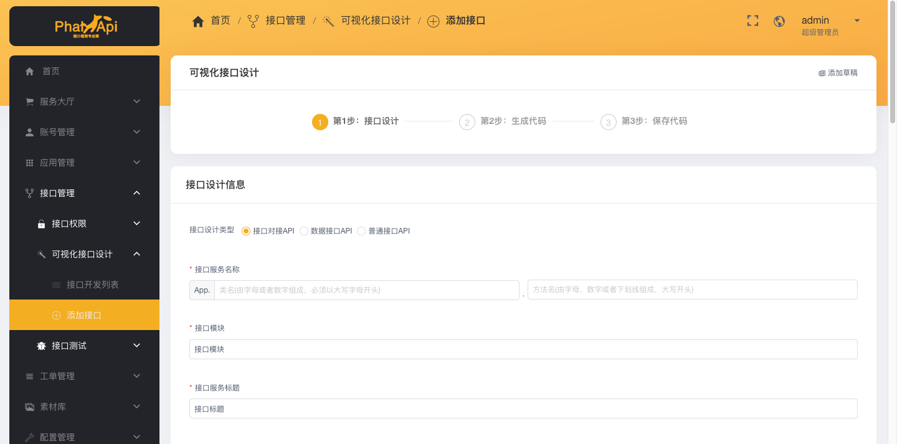Select 接口对接API radio option
This screenshot has height=444, width=897.
tap(246, 231)
